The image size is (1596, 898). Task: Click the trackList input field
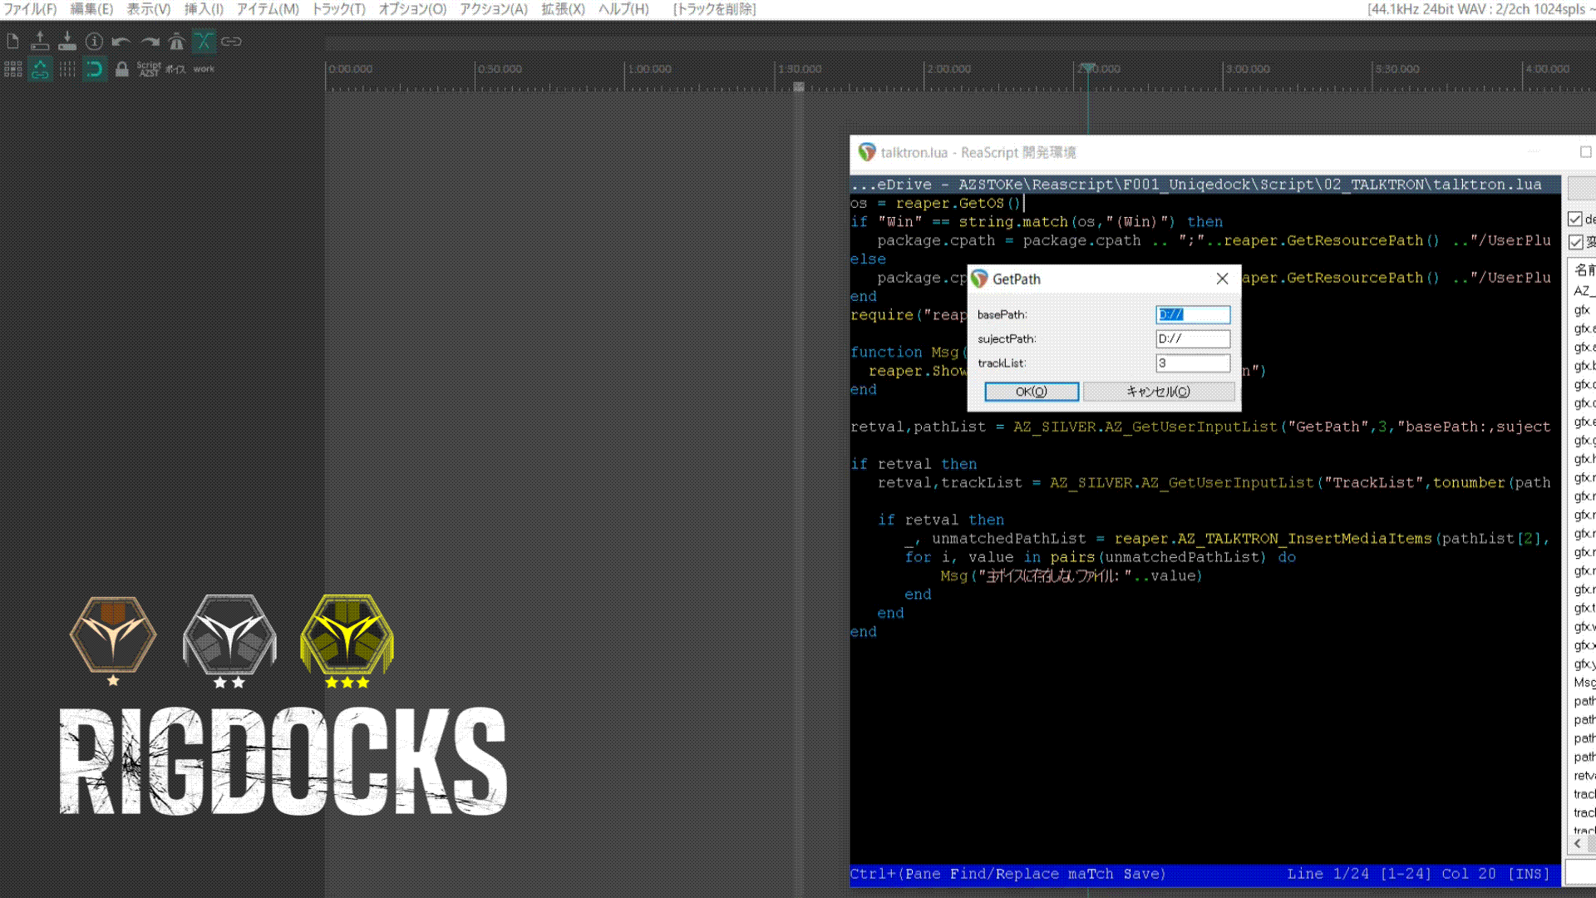coord(1193,363)
